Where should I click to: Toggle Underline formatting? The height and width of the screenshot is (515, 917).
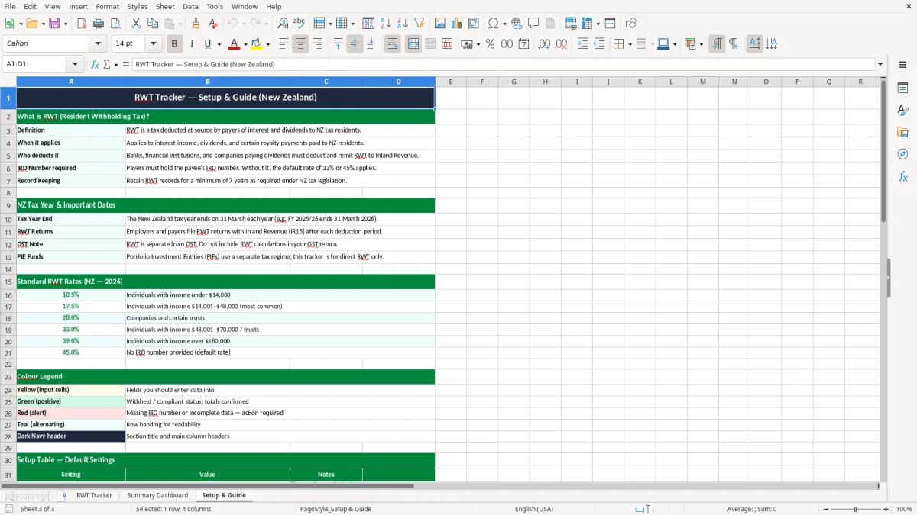(208, 44)
